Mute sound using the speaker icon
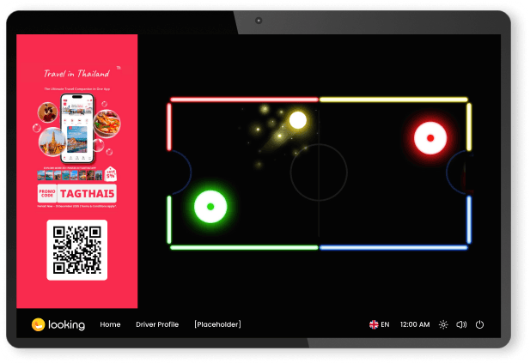The image size is (530, 363). click(461, 324)
